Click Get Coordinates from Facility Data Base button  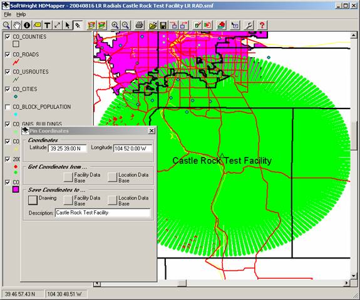68,177
